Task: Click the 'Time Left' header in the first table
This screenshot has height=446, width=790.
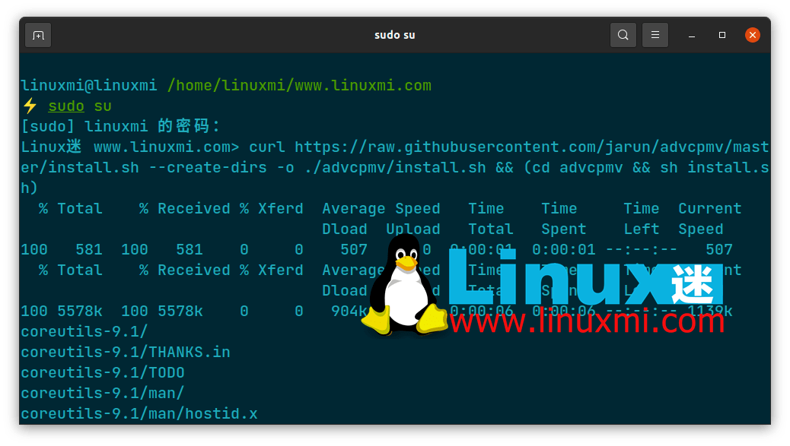Action: 641,219
